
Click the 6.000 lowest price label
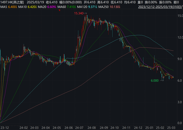(155, 81)
